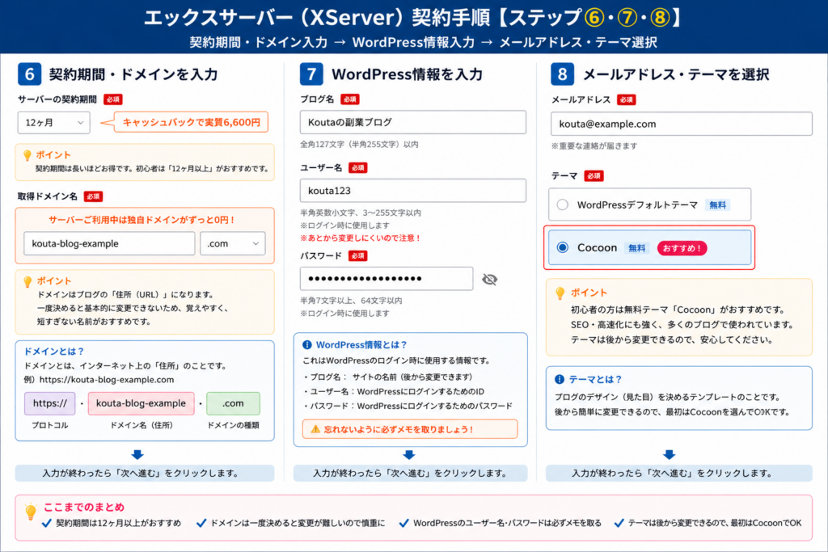Image resolution: width=828 pixels, height=552 pixels.
Task: Toggle the password visibility eye icon
Action: (x=489, y=279)
